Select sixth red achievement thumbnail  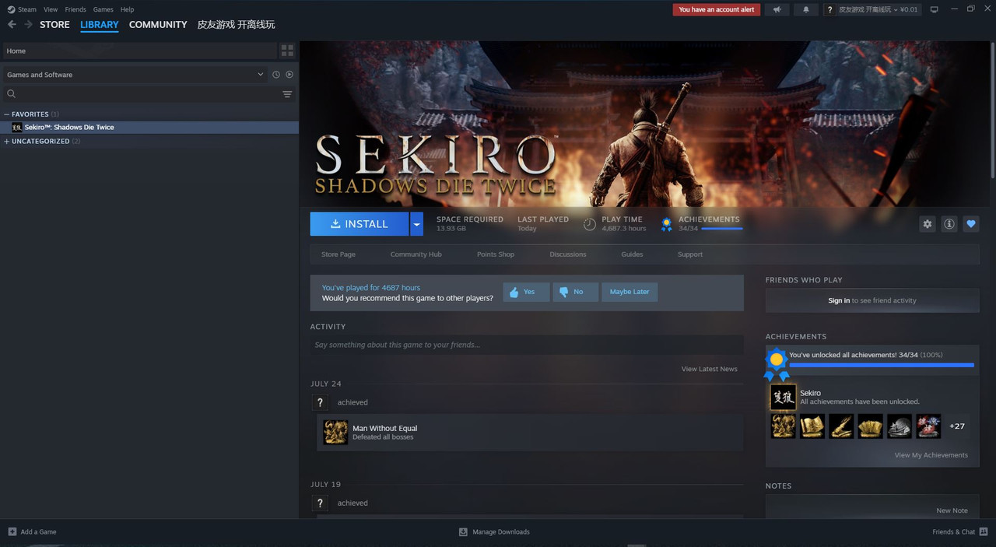pyautogui.click(x=928, y=426)
